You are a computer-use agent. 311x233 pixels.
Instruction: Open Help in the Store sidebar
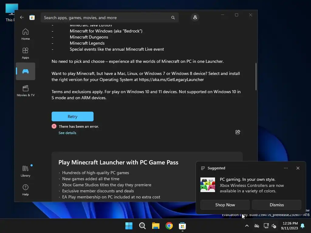(26, 190)
